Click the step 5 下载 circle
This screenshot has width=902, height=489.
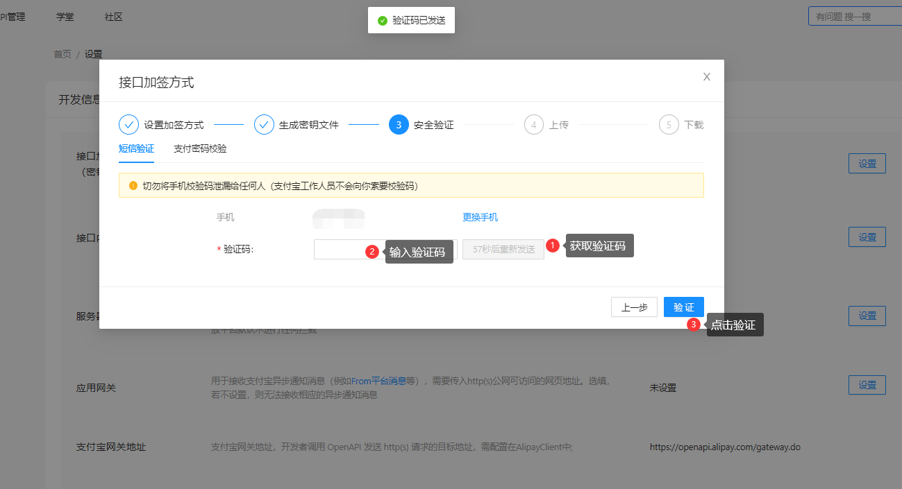coord(668,125)
